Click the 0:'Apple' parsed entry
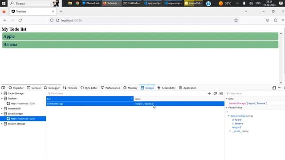This screenshot has height=160, width=285. tap(237, 120)
